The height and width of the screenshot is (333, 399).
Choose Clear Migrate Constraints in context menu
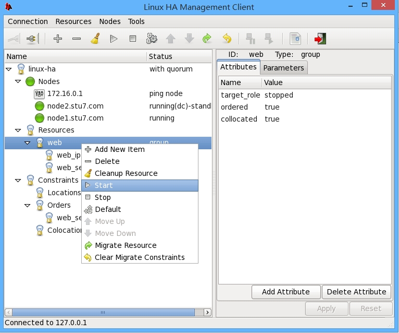140,257
